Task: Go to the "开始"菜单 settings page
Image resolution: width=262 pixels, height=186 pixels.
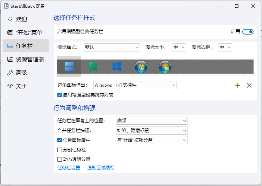Action: click(26, 32)
